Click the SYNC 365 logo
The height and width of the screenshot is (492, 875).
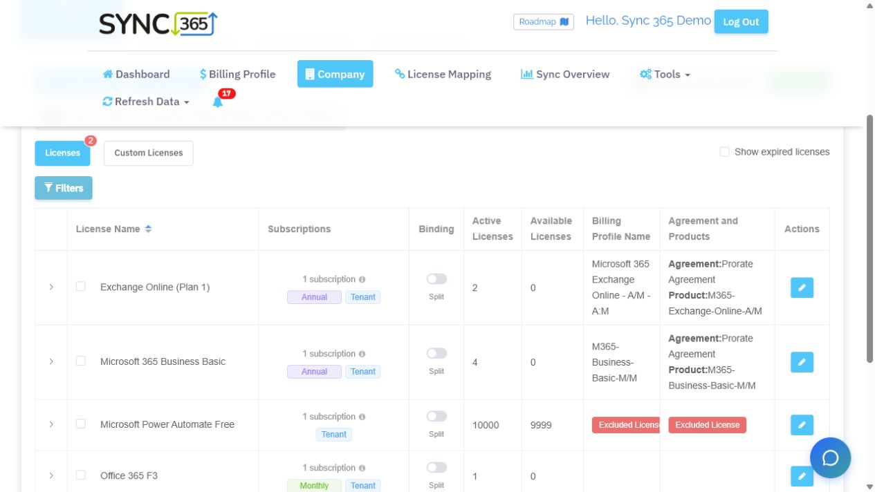coord(158,23)
